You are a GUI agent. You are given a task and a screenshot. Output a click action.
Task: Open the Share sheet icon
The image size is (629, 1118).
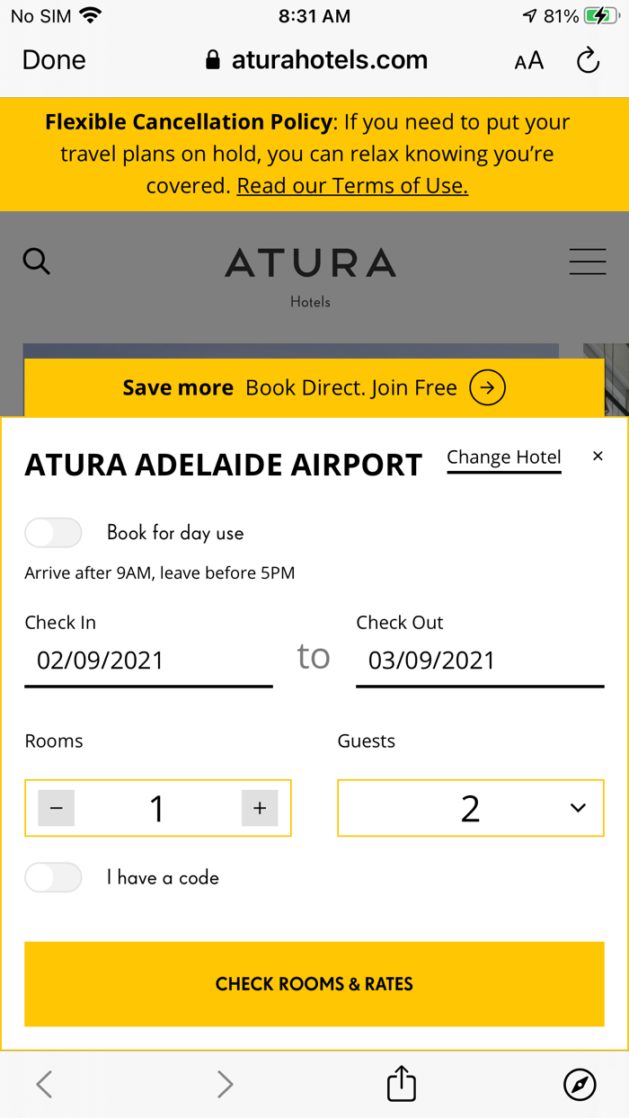401,1083
